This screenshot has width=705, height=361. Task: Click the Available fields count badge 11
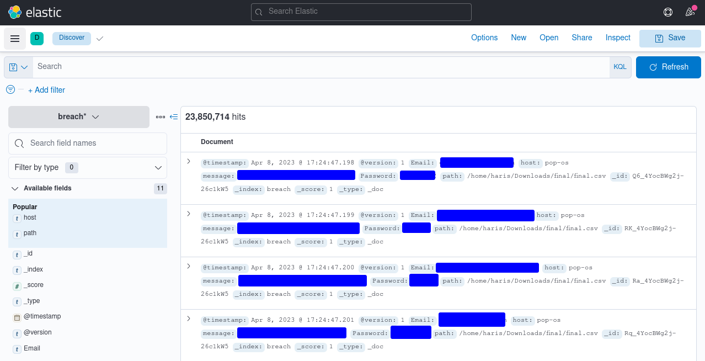pyautogui.click(x=161, y=189)
